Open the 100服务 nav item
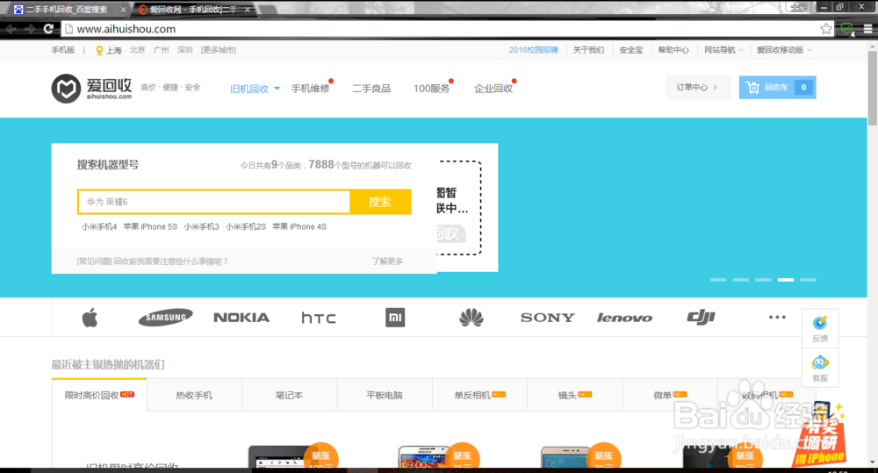This screenshot has height=473, width=878. pyautogui.click(x=432, y=89)
